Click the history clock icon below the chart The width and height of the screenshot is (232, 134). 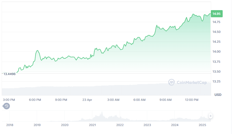click(x=6, y=106)
